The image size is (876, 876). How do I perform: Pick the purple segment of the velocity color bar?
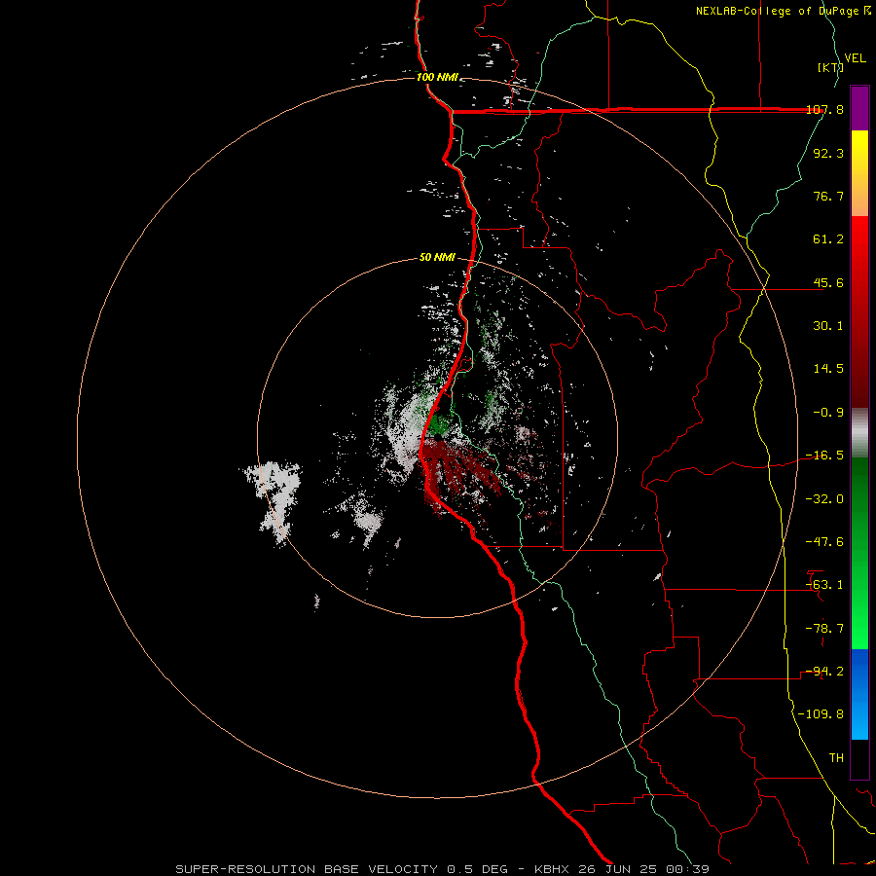click(x=859, y=108)
